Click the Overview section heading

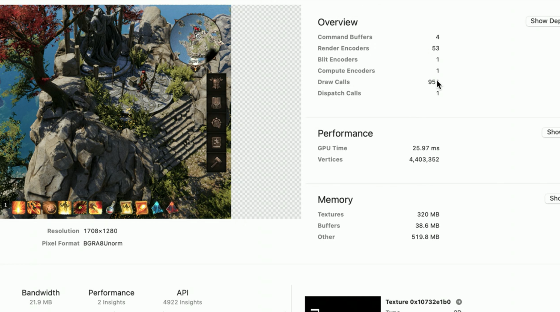tap(338, 22)
